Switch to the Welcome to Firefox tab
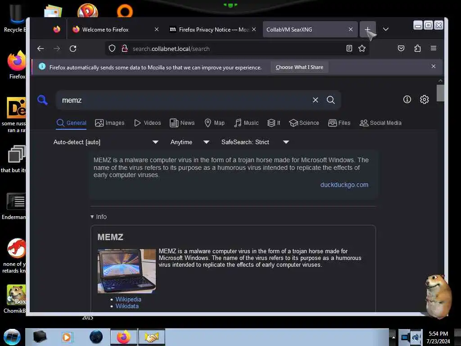461x346 pixels. click(x=115, y=29)
